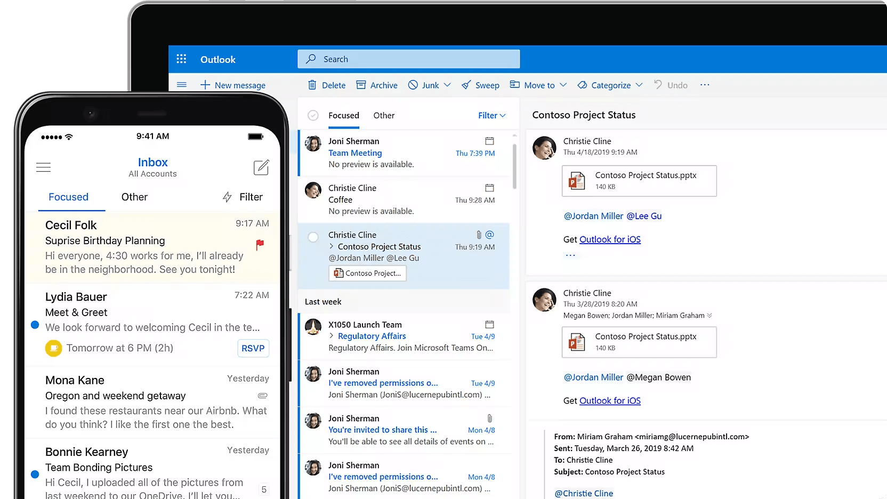Expand the Move to dropdown arrow
Viewport: 887px width, 499px height.
coord(563,85)
